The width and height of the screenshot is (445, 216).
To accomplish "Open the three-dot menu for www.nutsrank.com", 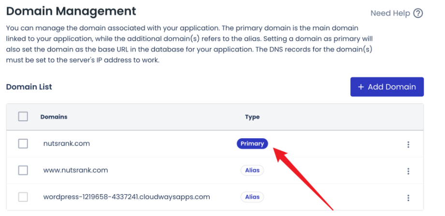I will (408, 171).
